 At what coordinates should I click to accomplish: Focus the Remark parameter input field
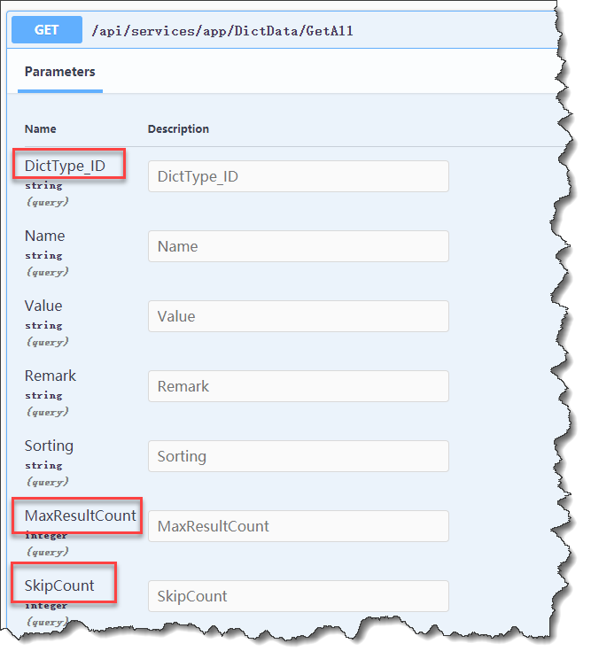click(x=299, y=386)
